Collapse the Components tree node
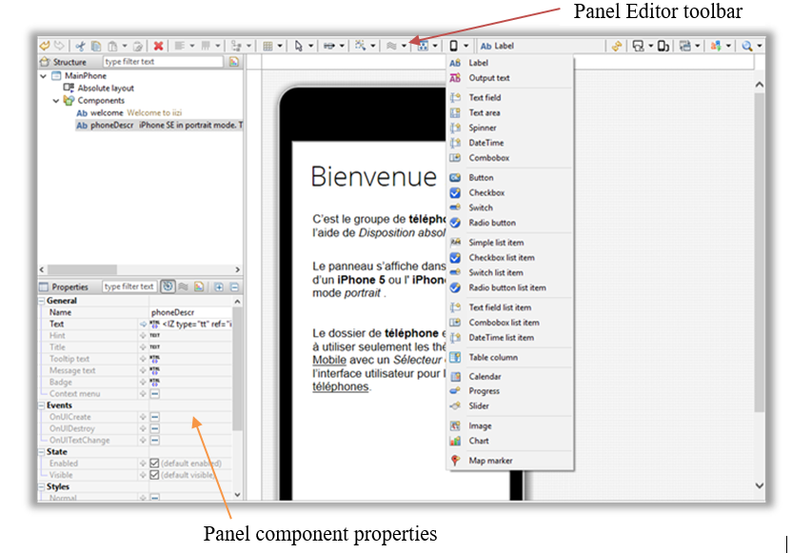Image resolution: width=792 pixels, height=553 pixels. coord(56,101)
